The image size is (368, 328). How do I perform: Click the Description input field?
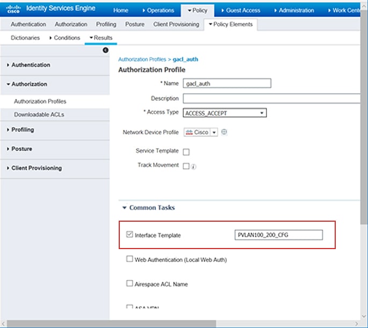point(271,98)
